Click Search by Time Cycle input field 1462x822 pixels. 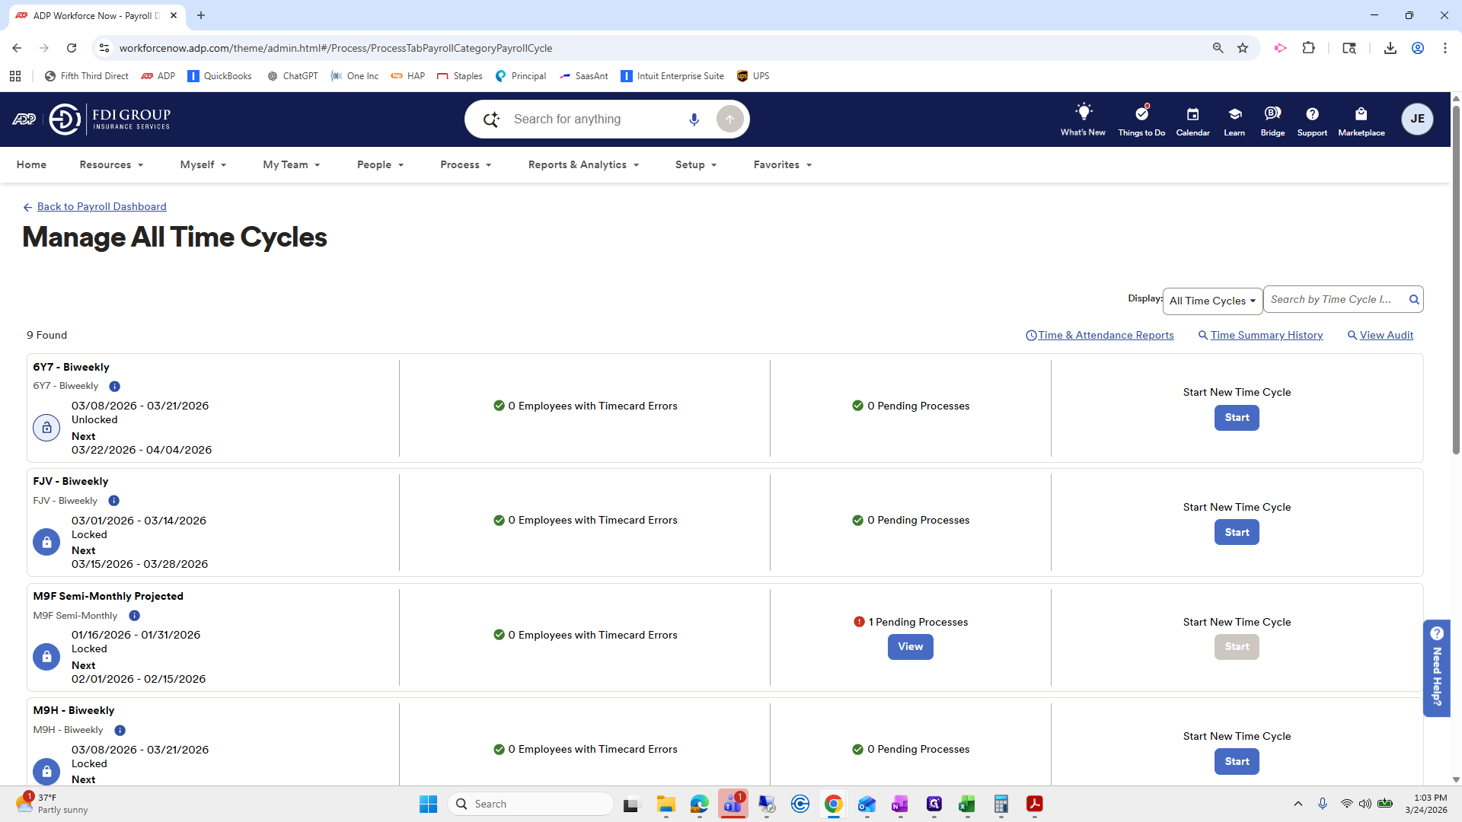(1333, 300)
